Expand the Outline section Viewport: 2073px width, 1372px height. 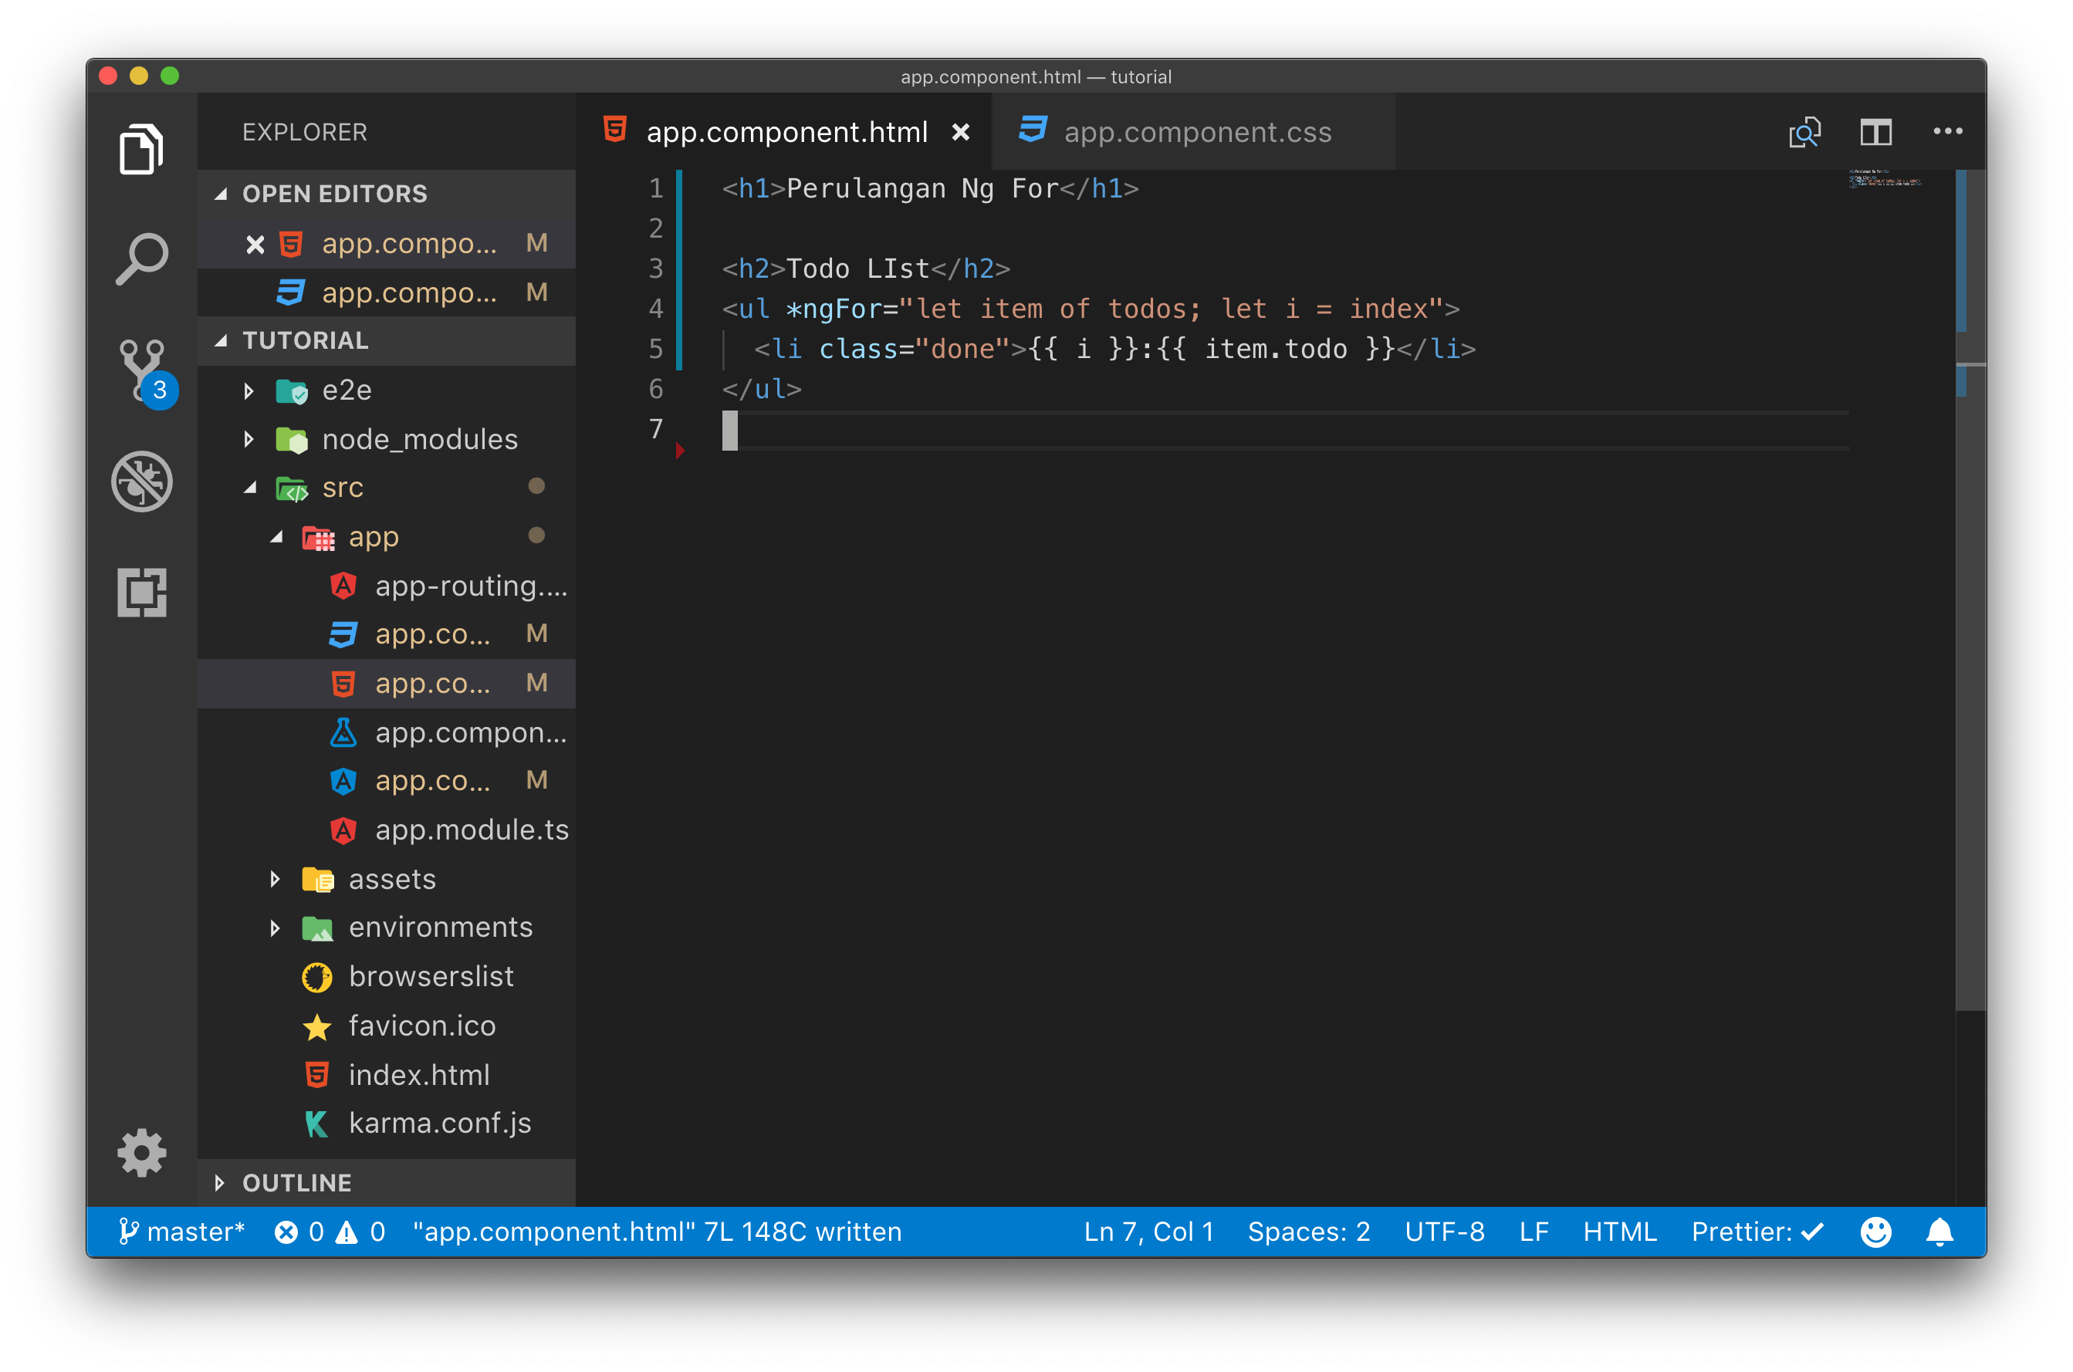(x=387, y=1183)
